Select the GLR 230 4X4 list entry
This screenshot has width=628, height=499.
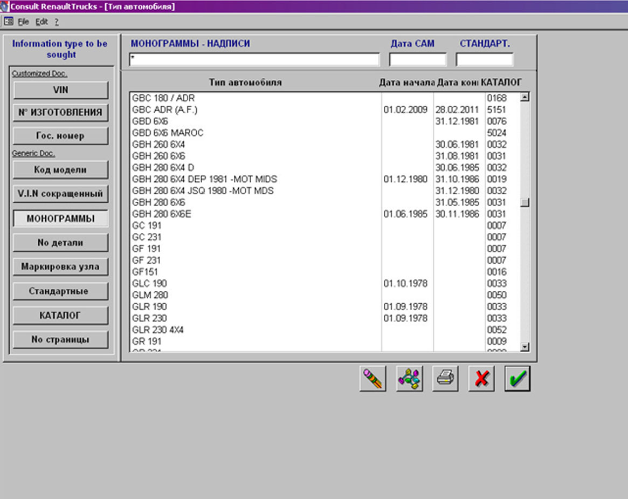[x=158, y=330]
